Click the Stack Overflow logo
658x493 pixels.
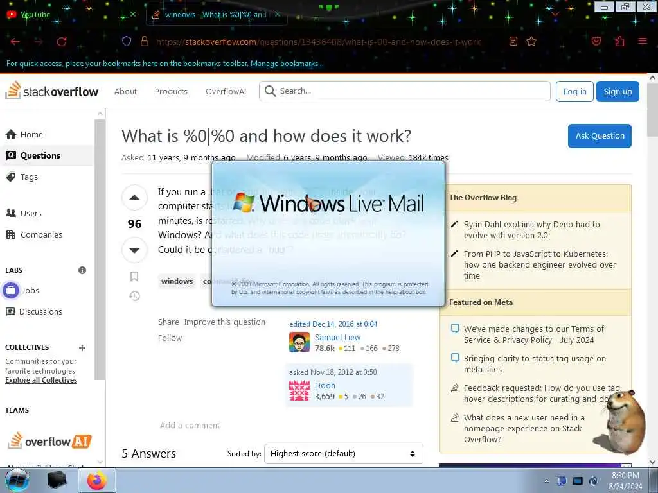point(51,91)
